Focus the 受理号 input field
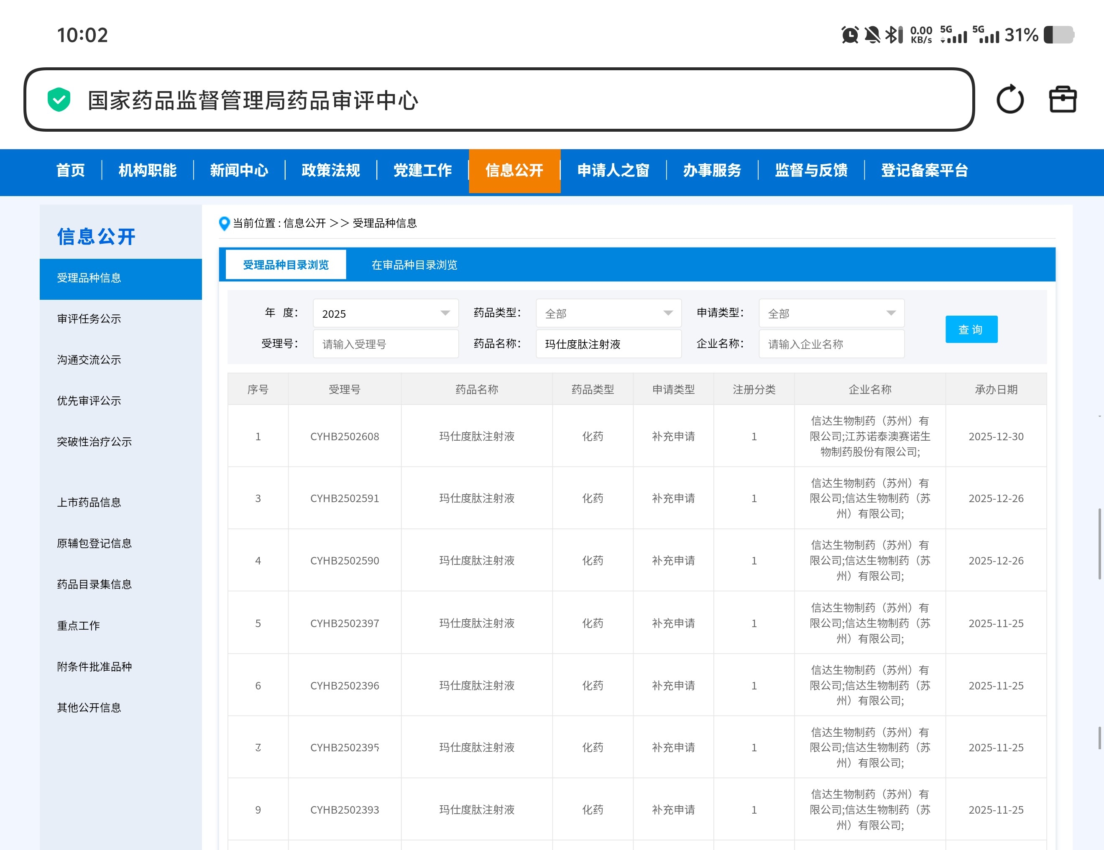 [386, 344]
